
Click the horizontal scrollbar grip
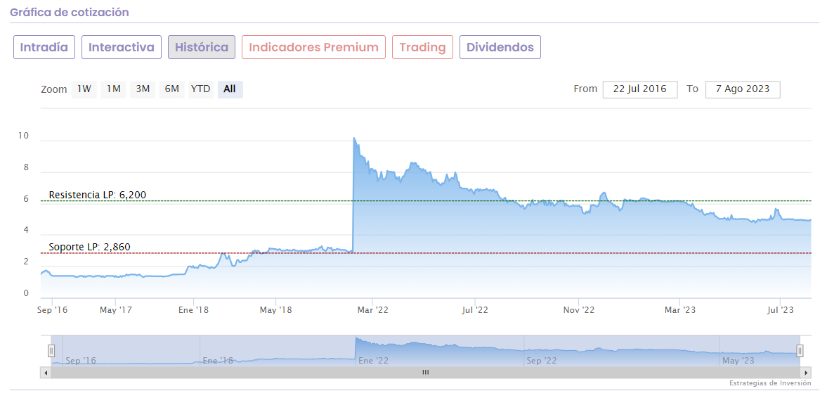(425, 373)
